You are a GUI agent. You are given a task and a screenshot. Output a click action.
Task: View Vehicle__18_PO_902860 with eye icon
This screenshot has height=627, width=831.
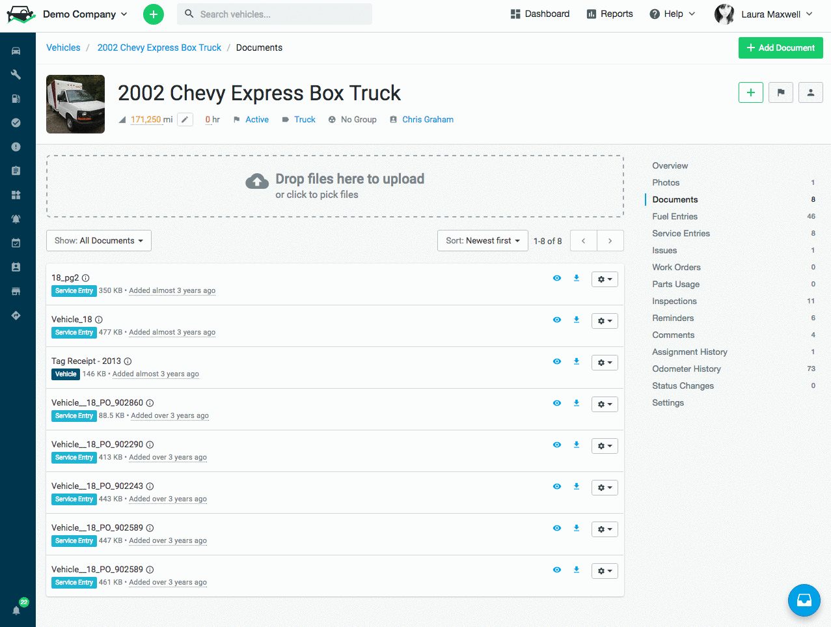[x=557, y=403]
